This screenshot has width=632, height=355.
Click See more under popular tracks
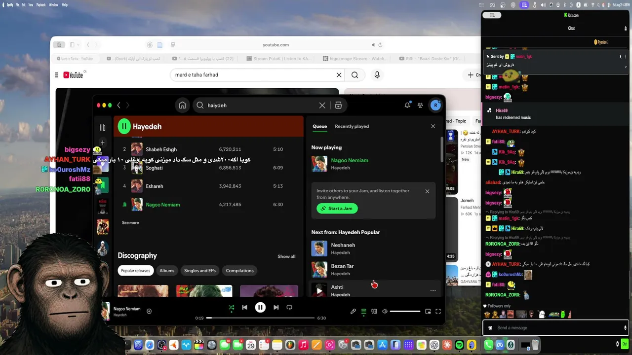(130, 223)
